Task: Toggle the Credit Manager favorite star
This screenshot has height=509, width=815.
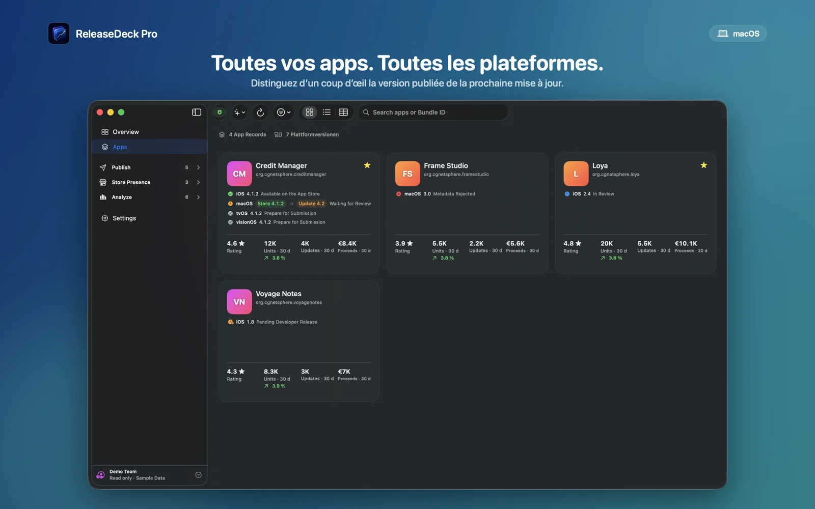Action: pyautogui.click(x=367, y=165)
